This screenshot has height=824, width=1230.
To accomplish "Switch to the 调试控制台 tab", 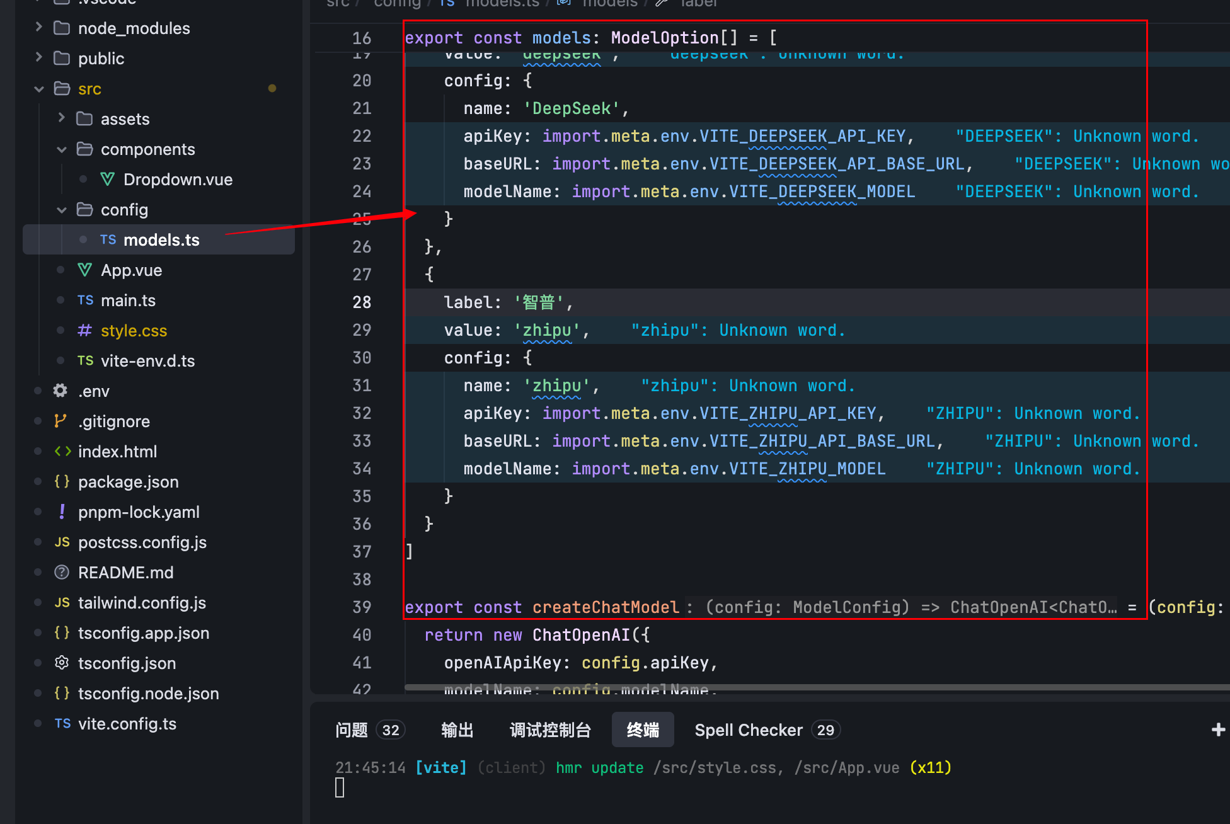I will coord(550,730).
